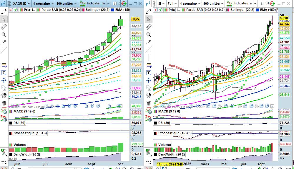Click green up arrow toggle in right chart
This screenshot has height=169, width=294.
[x=160, y=10]
